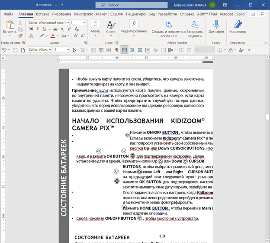The height and width of the screenshot is (243, 270).
Task: Click Запросить подписи icon
Action: pos(195,29)
